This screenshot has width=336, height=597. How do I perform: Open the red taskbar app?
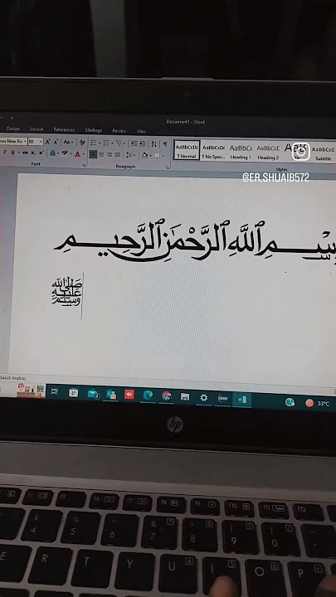(x=129, y=395)
